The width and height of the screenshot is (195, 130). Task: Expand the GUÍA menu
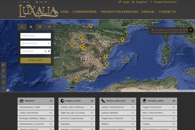[x=65, y=12]
